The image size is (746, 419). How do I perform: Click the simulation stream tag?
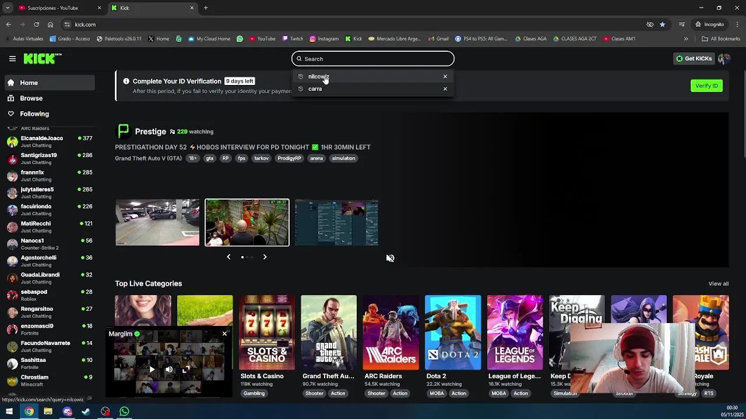click(x=343, y=158)
